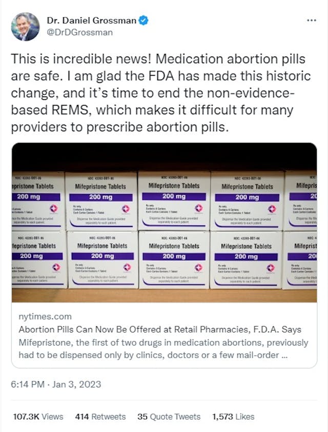Click the top-left Mifepristone Tablets box

36,200
